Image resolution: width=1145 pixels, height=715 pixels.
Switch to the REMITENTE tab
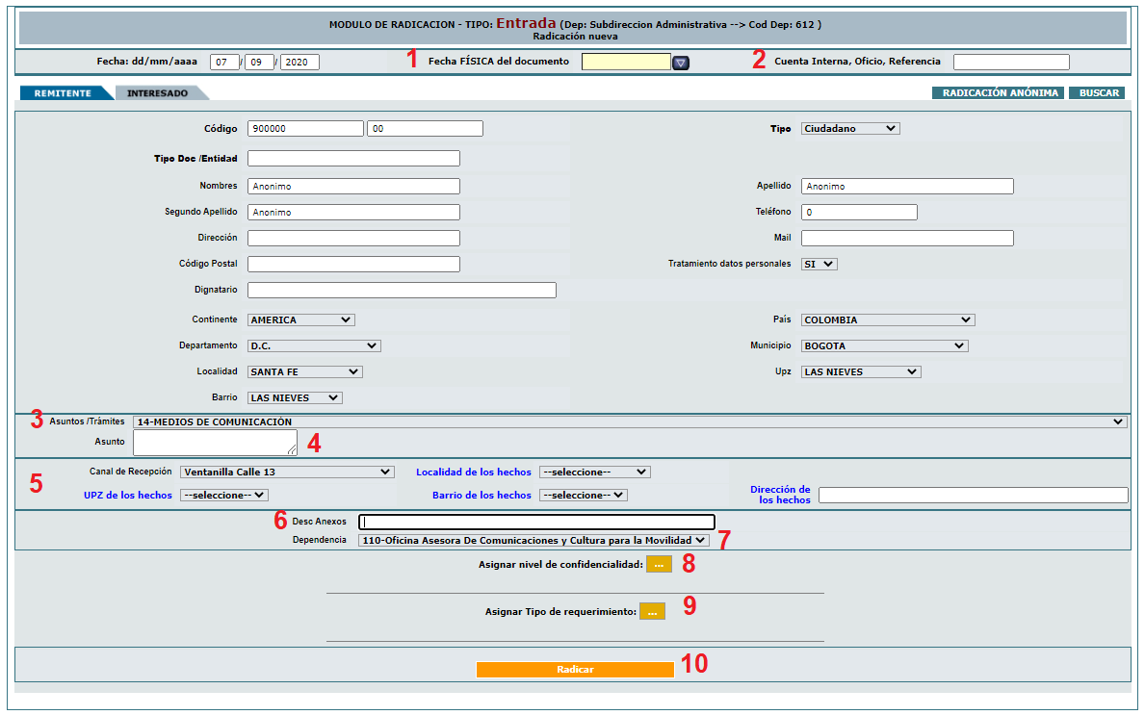click(x=63, y=92)
